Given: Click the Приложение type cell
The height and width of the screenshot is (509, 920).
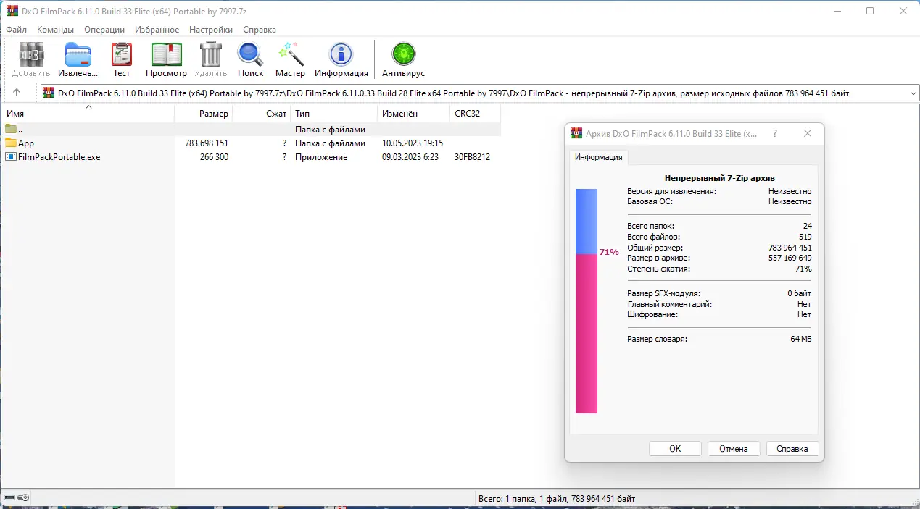Looking at the screenshot, I should 321,157.
